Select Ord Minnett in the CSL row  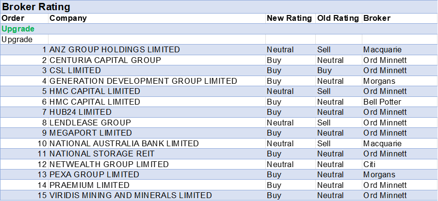click(385, 70)
